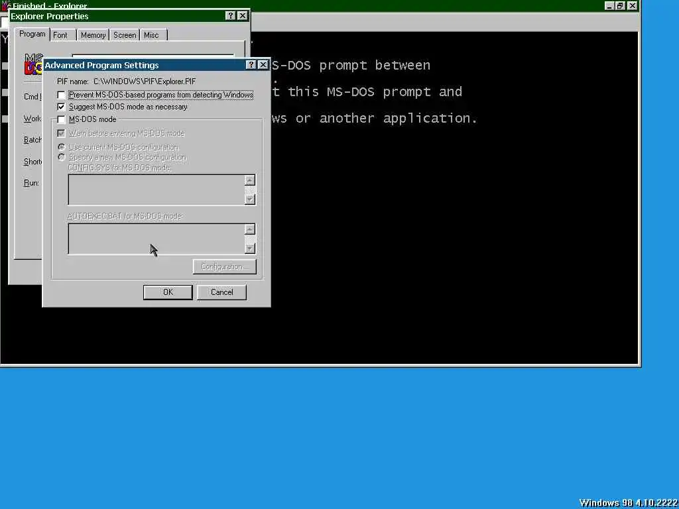The height and width of the screenshot is (509, 679).
Task: Click the Batch label in Explorer Properties
Action: [x=32, y=140]
